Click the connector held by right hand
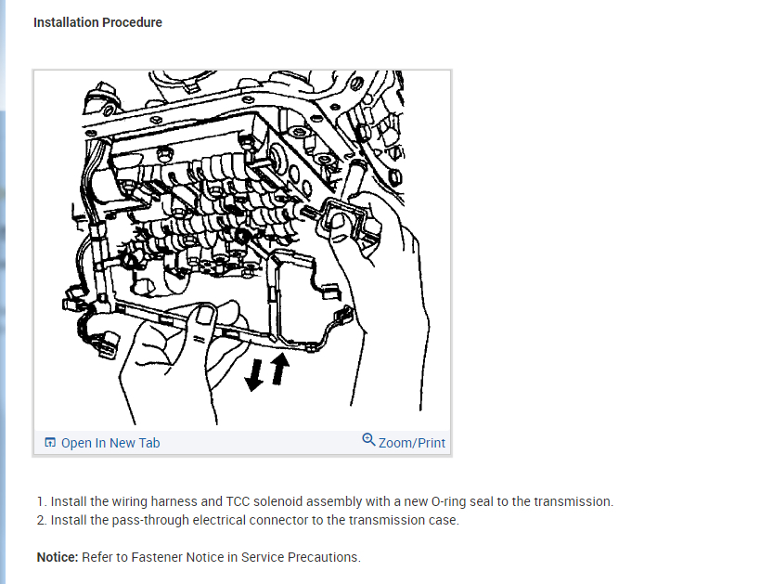The image size is (773, 584). tap(342, 219)
